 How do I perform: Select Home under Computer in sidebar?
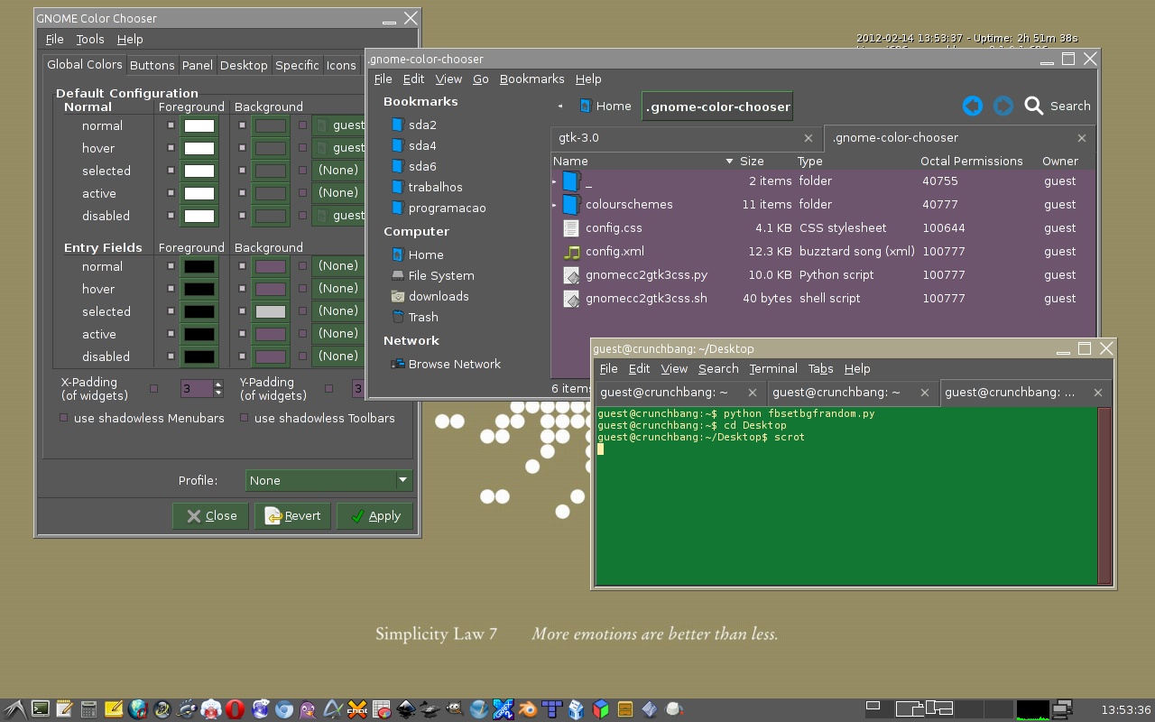pyautogui.click(x=417, y=255)
